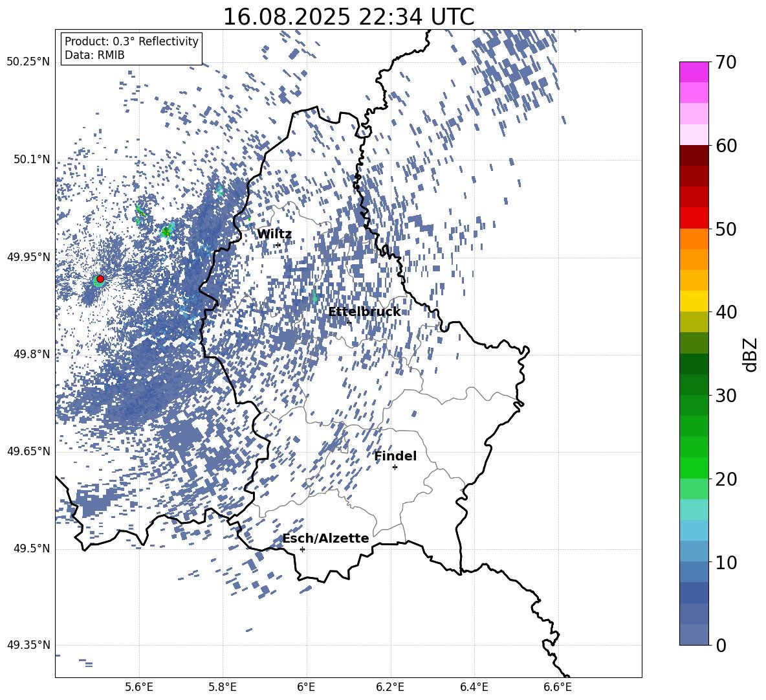
Task: Select the Findel station label
Action: tap(395, 456)
